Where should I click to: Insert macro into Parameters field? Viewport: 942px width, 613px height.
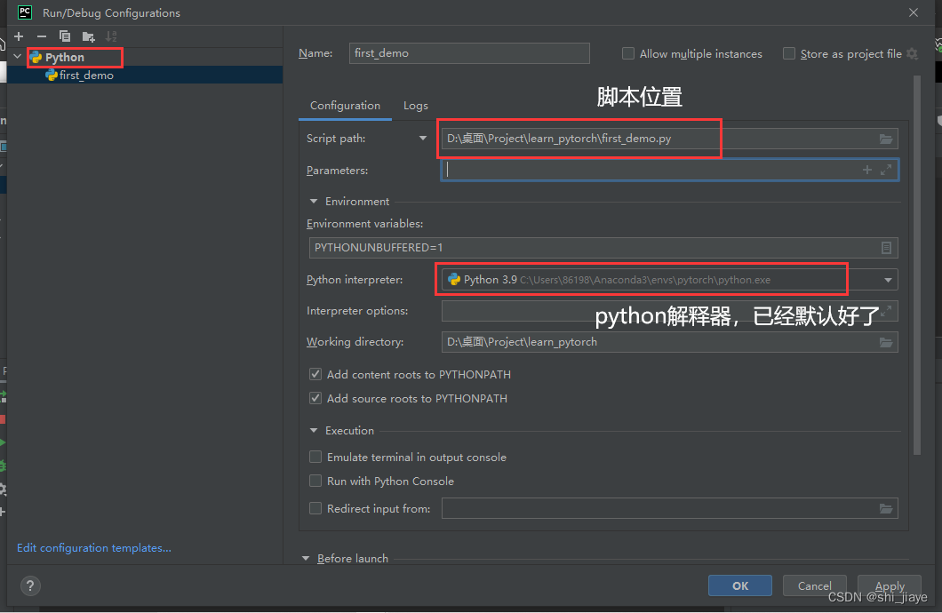[866, 170]
